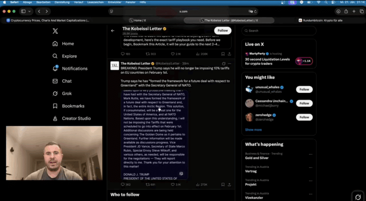Share the tariff playbook post
The image size is (366, 201).
(x=229, y=54)
